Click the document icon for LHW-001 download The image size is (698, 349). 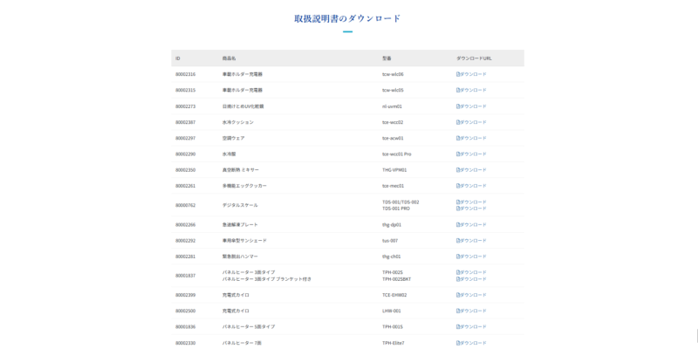tap(458, 311)
